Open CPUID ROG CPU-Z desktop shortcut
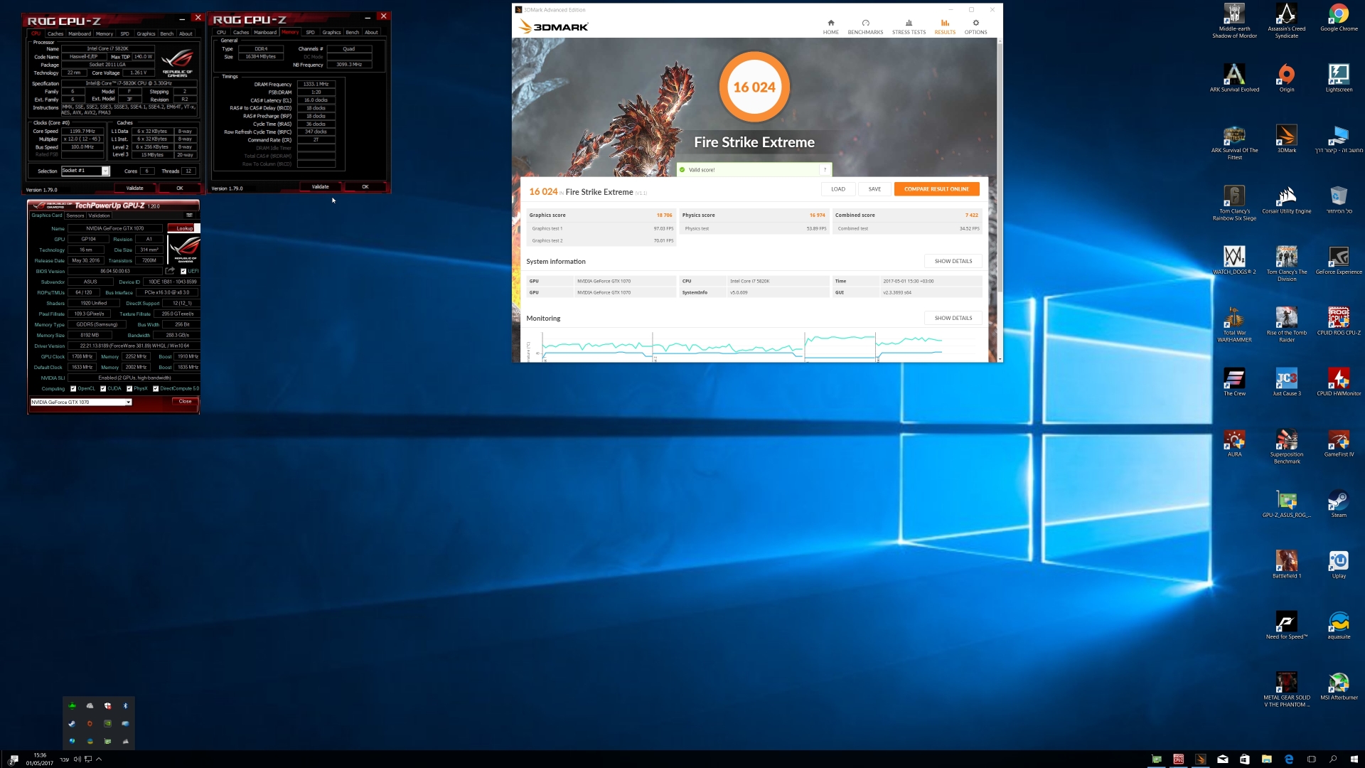Viewport: 1365px width, 768px height. pos(1339,322)
